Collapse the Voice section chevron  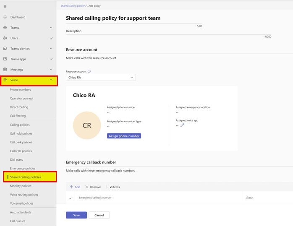[x=51, y=80]
